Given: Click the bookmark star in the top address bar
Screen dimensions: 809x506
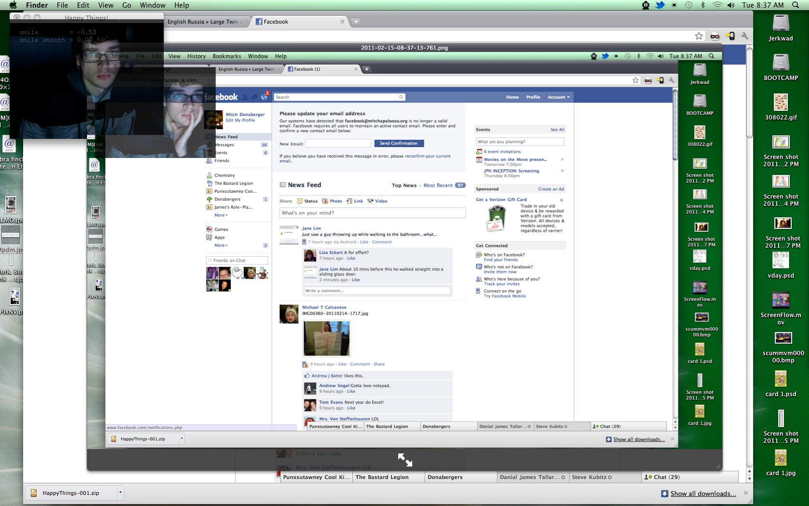Looking at the screenshot, I should [x=699, y=36].
